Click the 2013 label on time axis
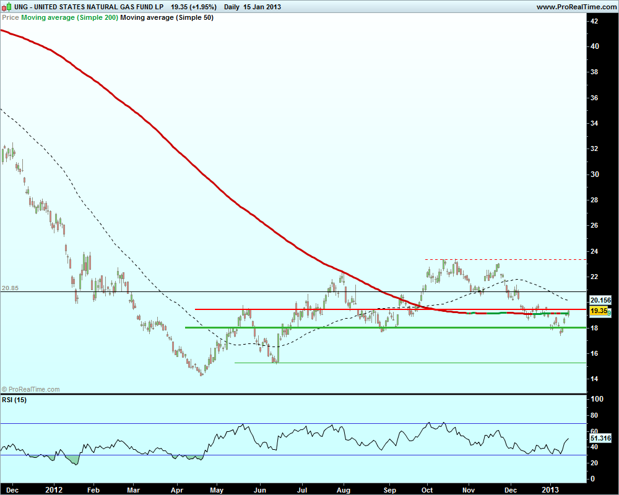The width and height of the screenshot is (619, 495). 550,490
